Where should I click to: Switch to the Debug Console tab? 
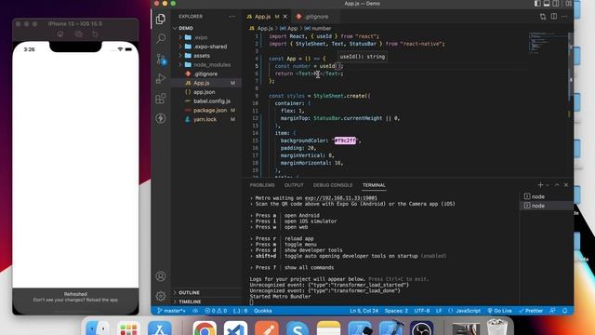tap(333, 185)
